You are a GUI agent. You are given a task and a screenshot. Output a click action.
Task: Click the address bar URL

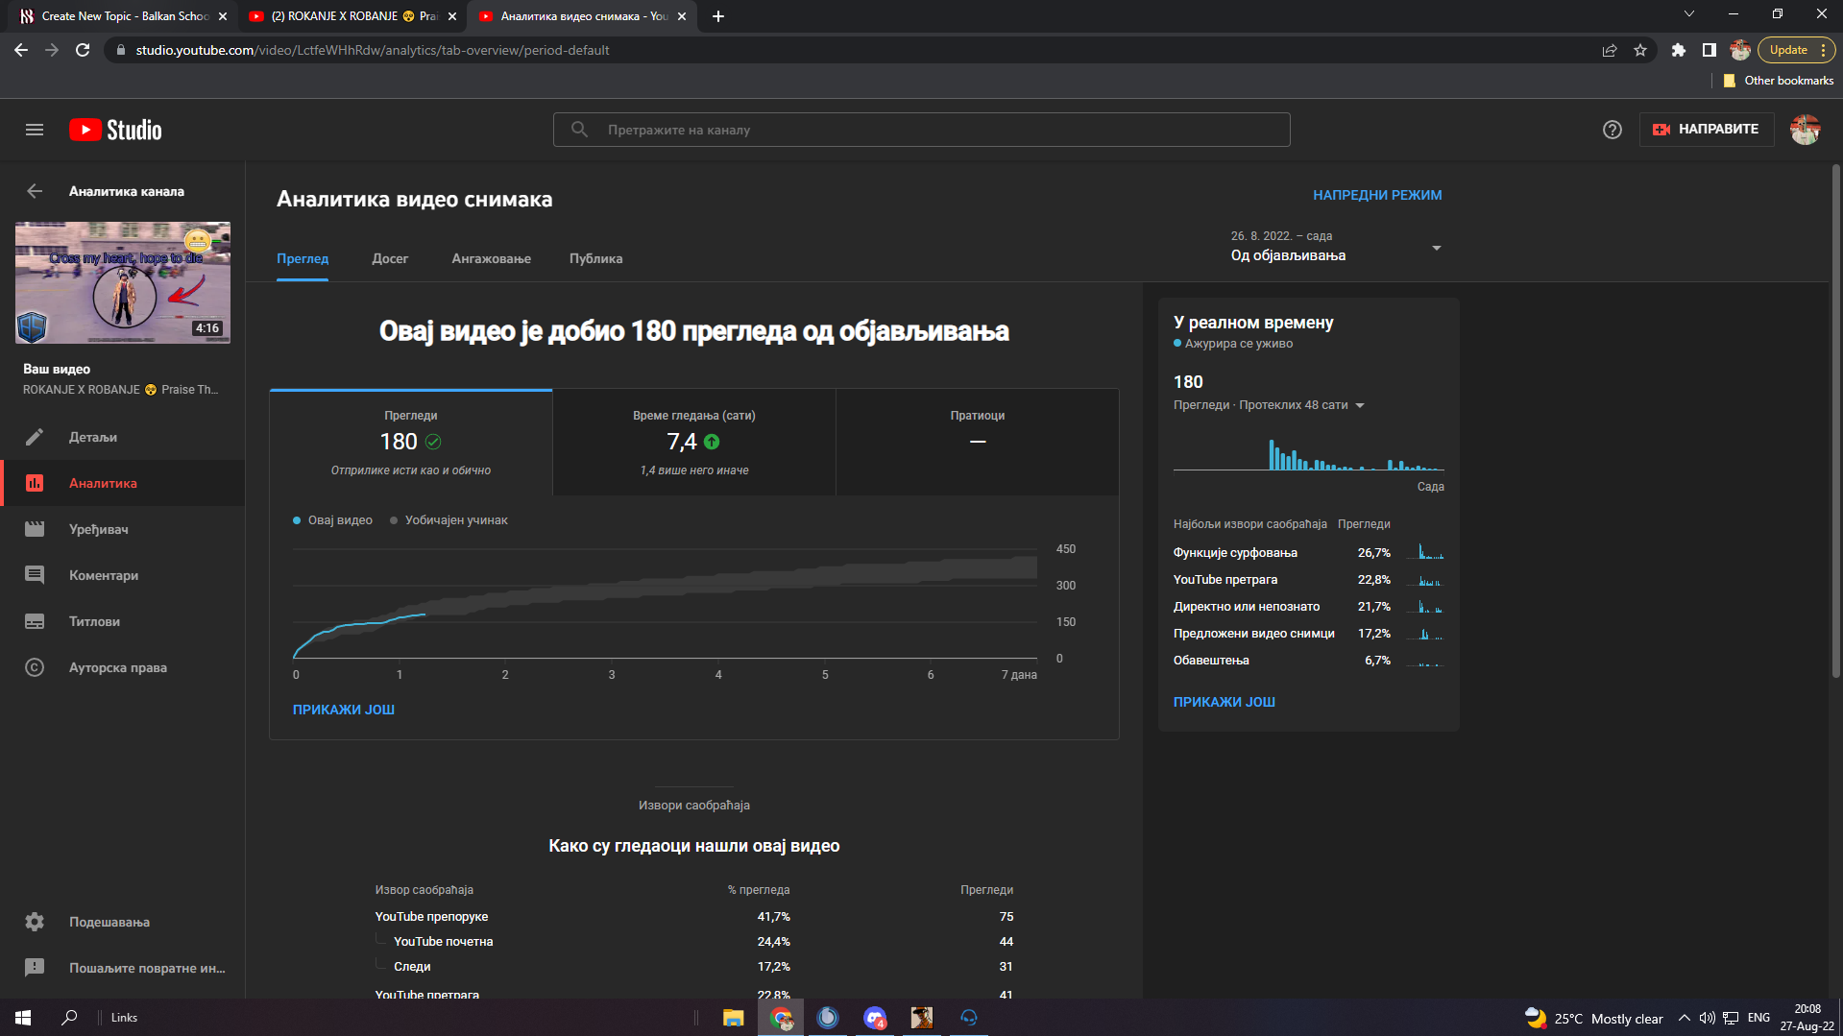coord(372,50)
